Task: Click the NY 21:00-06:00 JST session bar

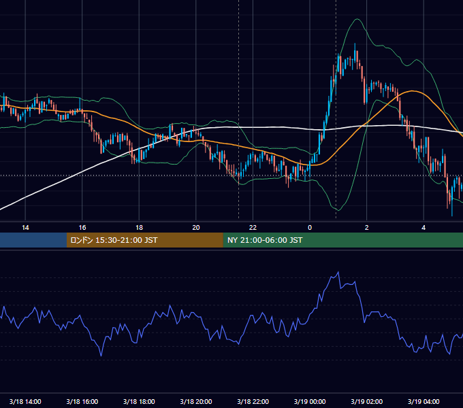Action: pyautogui.click(x=342, y=240)
